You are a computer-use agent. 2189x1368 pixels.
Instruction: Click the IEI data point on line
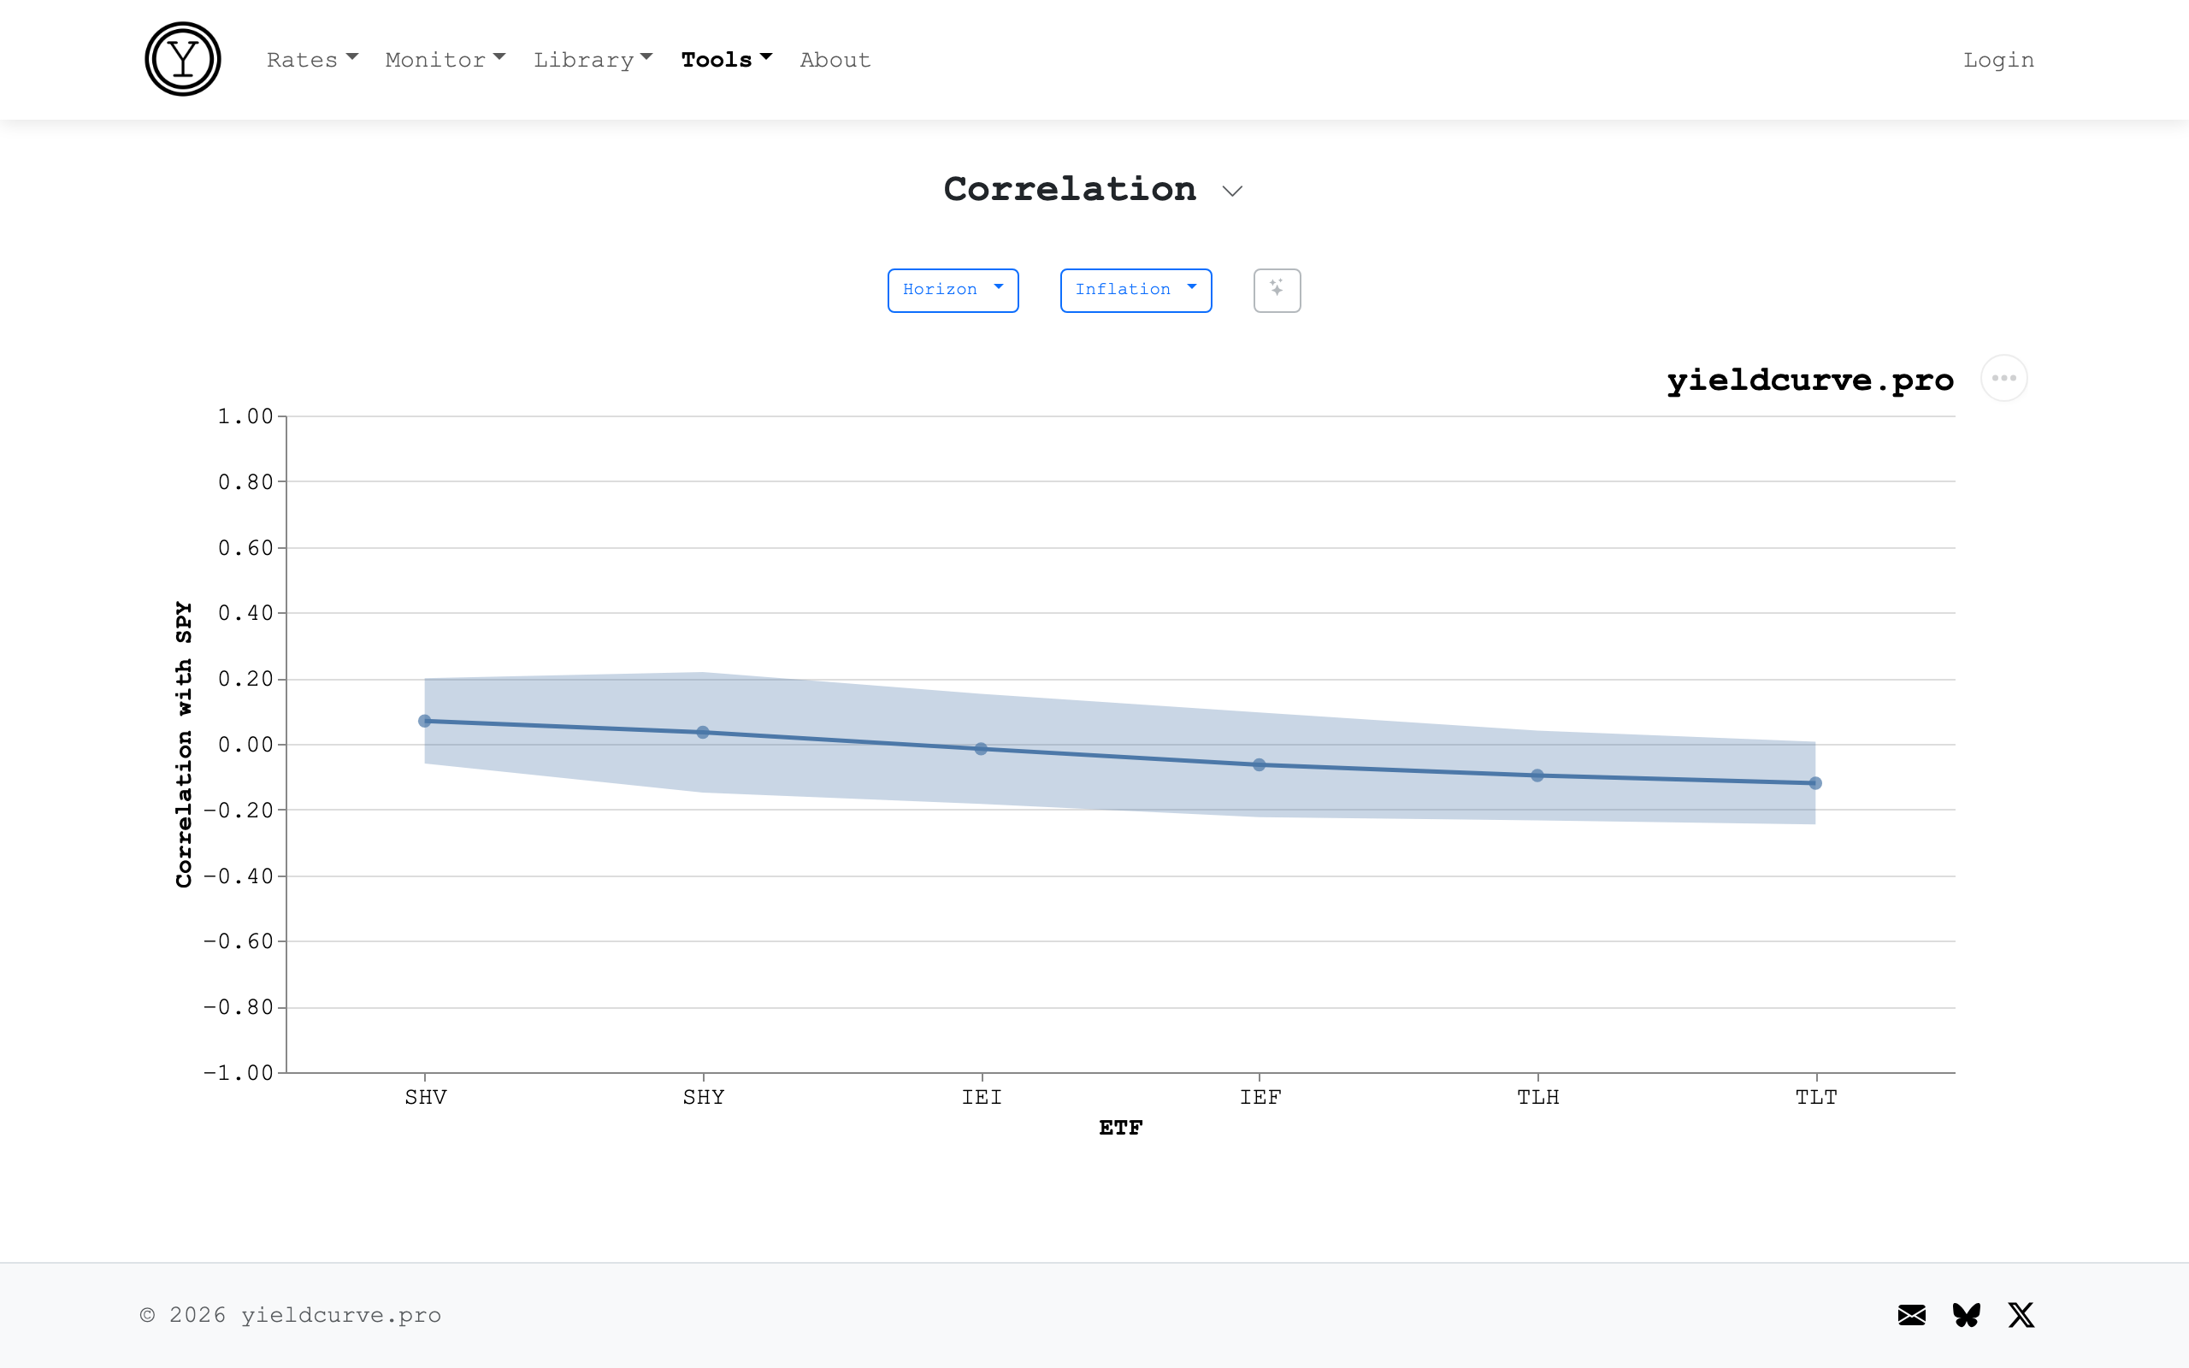point(982,749)
